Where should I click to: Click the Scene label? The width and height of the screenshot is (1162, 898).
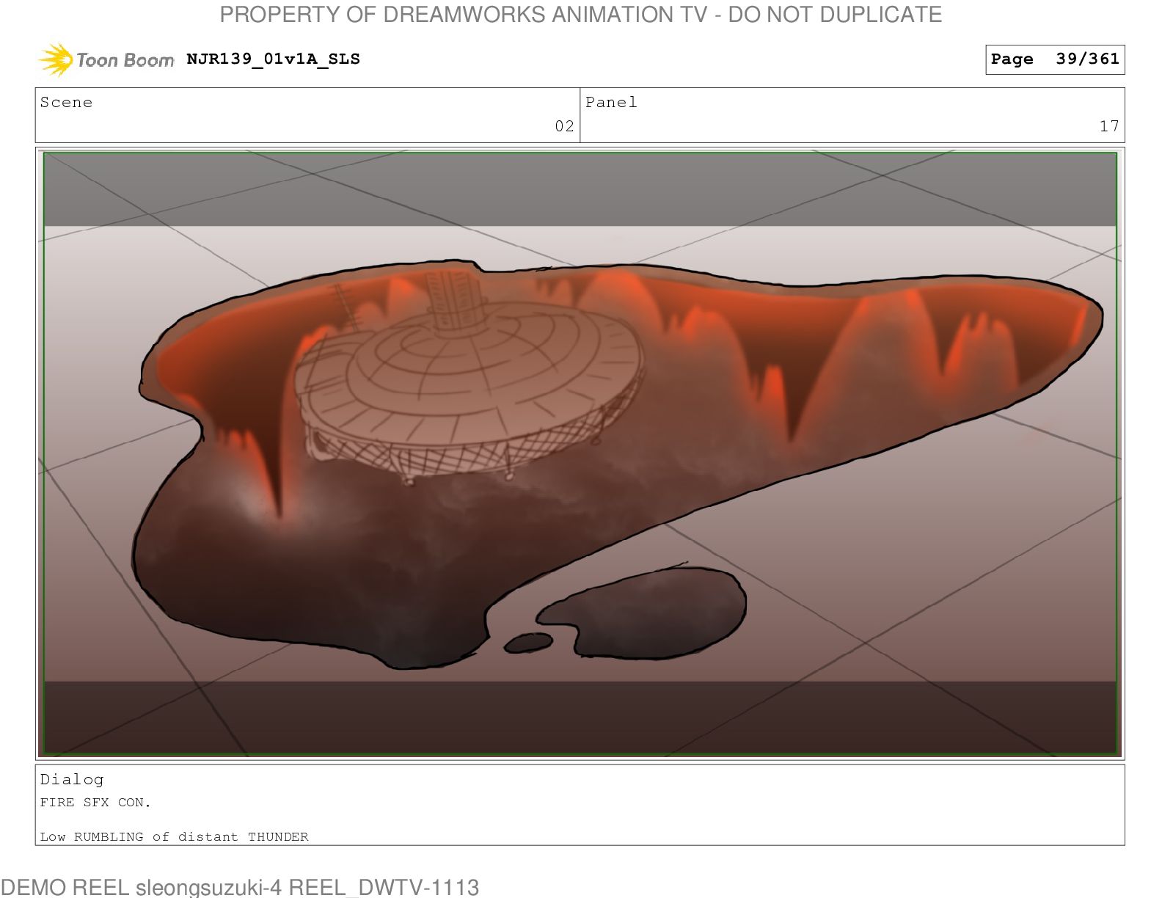pos(67,103)
